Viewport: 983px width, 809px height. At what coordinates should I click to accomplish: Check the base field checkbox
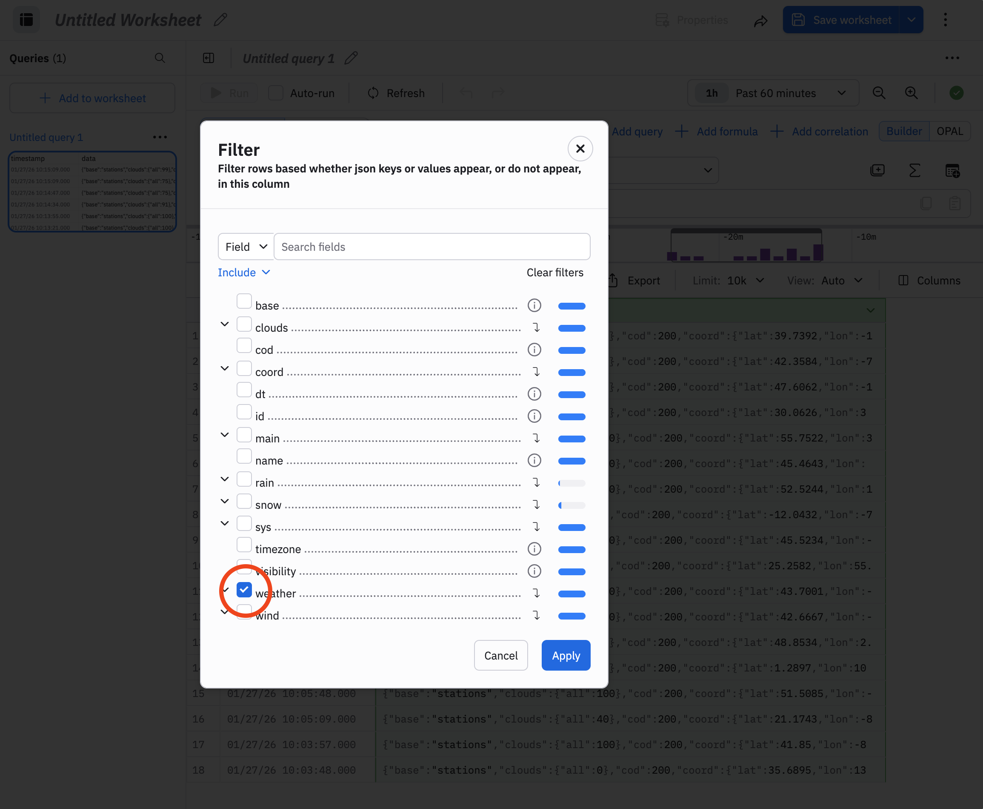coord(244,301)
